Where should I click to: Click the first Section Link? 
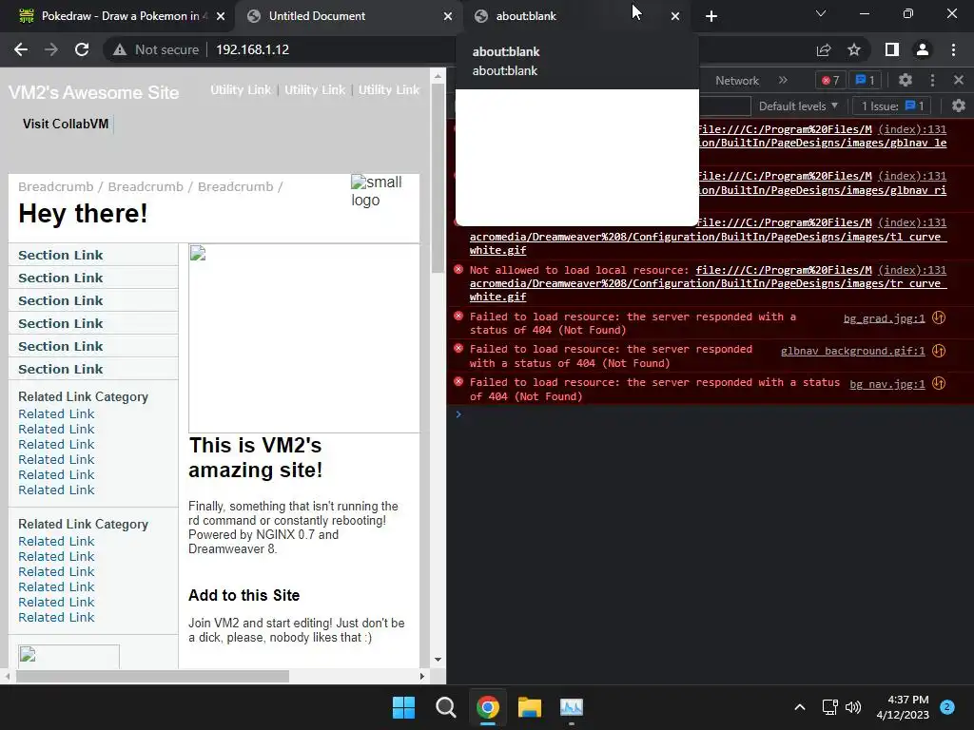tap(61, 255)
